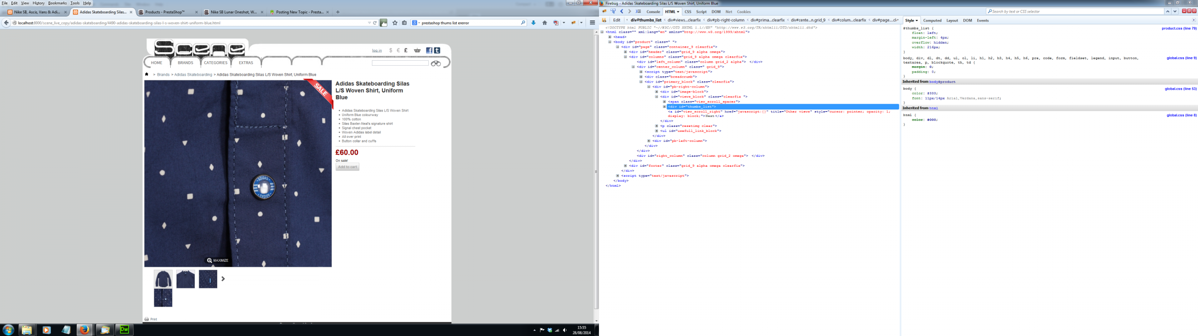Viewport: 1198px width, 336px height.
Task: Open the Style panel dropdown
Action: click(916, 20)
